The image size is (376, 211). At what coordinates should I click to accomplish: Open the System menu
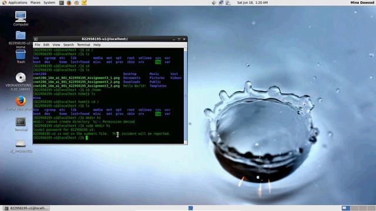(x=49, y=2)
